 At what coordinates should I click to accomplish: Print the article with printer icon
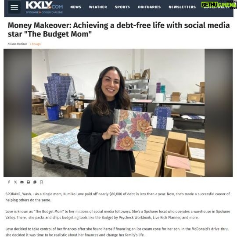28,182
